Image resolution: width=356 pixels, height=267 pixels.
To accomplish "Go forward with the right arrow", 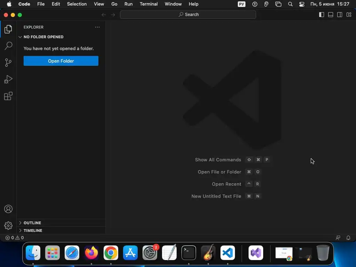I will click(x=113, y=15).
